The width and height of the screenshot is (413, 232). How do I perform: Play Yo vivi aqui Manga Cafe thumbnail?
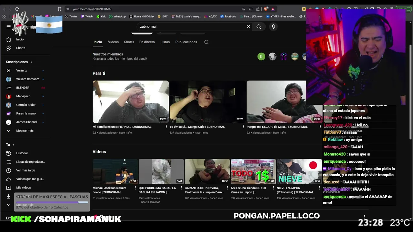pyautogui.click(x=207, y=102)
